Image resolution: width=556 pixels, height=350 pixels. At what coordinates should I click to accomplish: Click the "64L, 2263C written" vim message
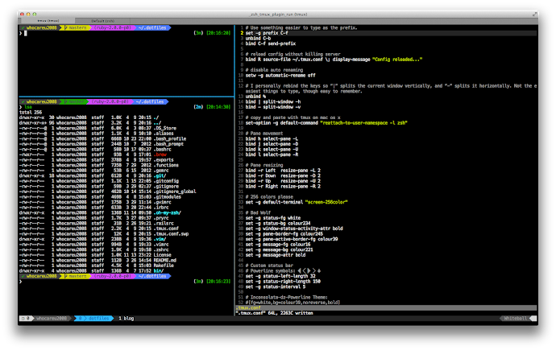pos(290,313)
